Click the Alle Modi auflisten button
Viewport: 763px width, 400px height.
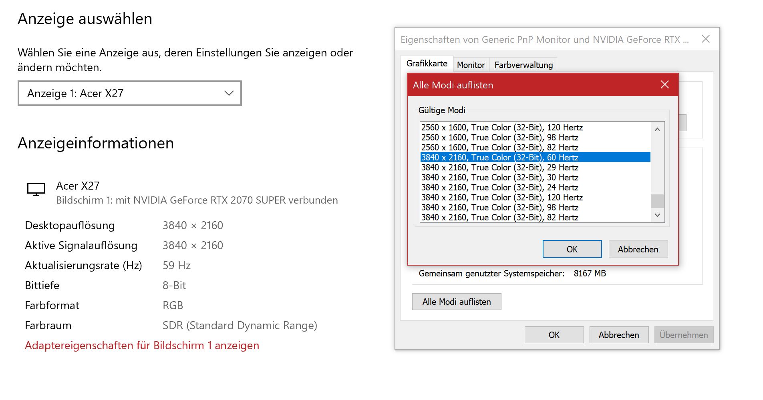pyautogui.click(x=457, y=302)
